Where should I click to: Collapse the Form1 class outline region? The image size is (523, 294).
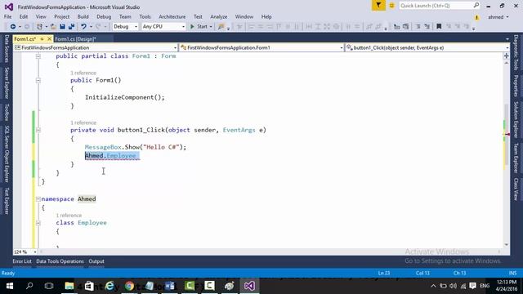point(38,56)
